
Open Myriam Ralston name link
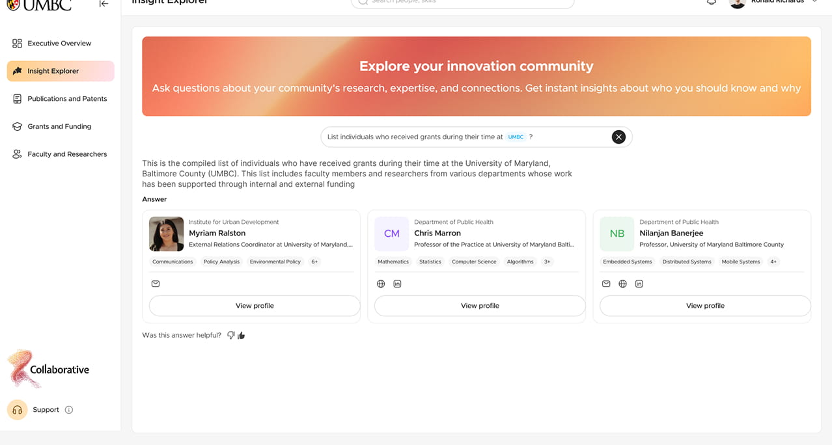point(217,233)
